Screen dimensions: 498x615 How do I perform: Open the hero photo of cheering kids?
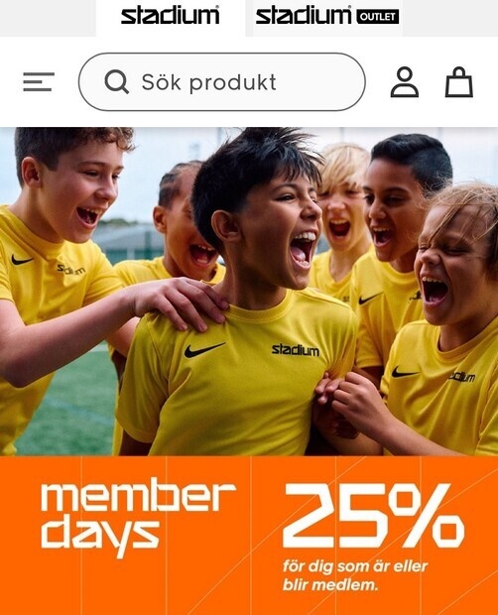(x=249, y=291)
